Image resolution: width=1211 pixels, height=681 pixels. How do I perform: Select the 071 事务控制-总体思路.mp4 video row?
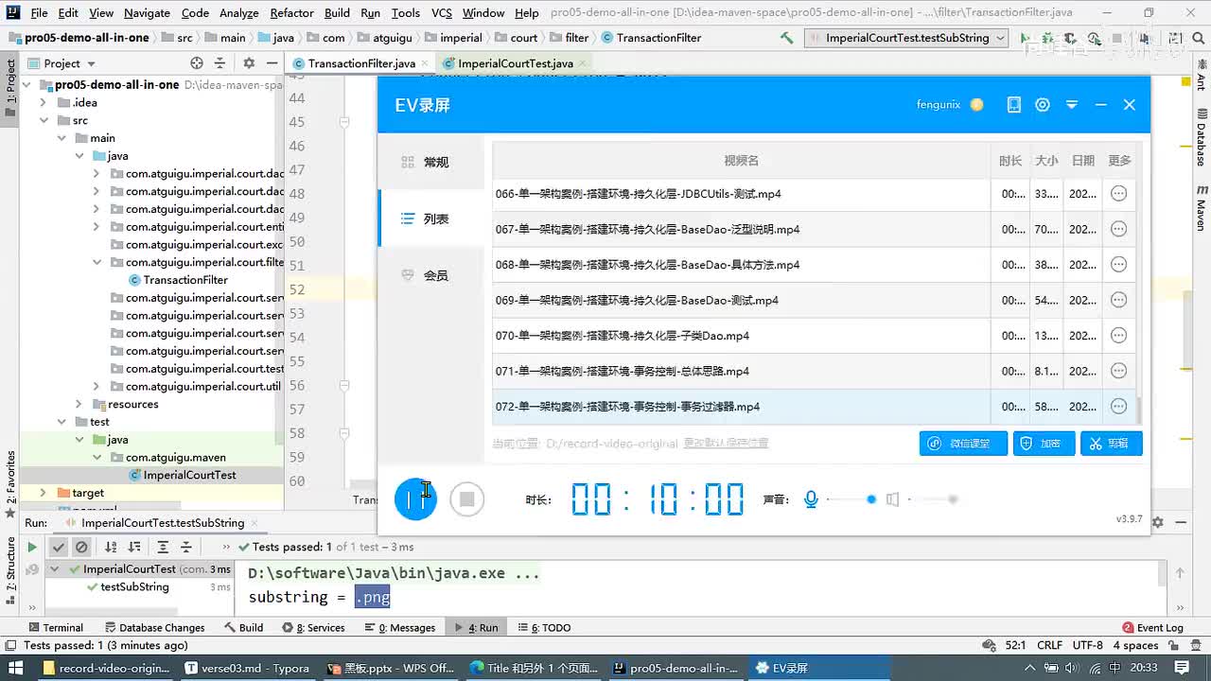tap(815, 371)
